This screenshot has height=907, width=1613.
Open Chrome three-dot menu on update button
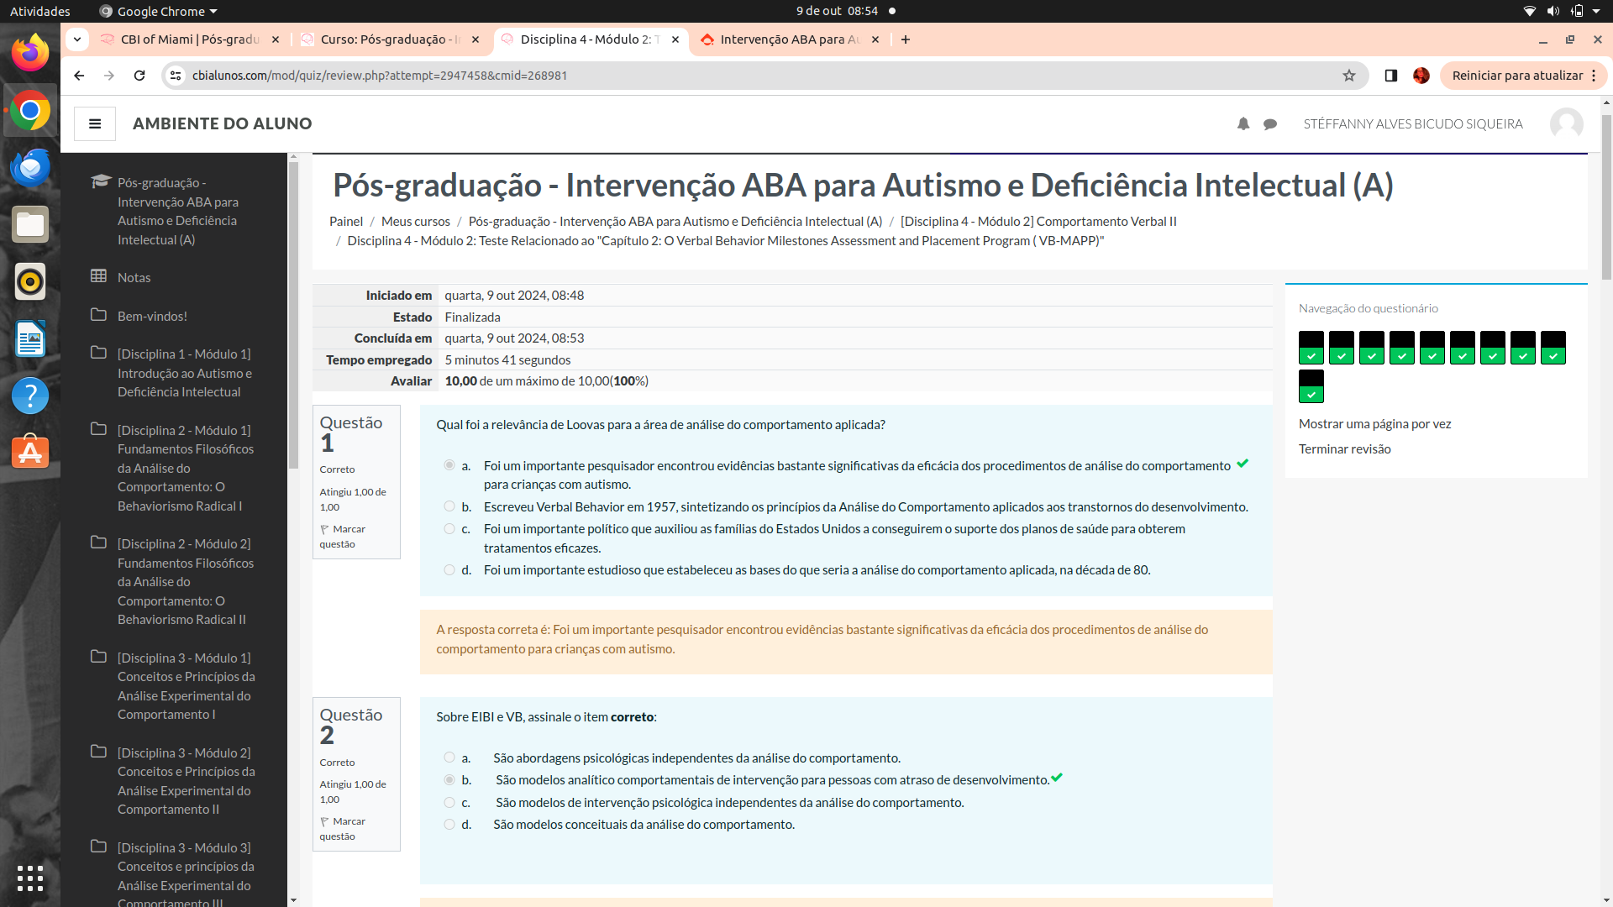coord(1594,76)
